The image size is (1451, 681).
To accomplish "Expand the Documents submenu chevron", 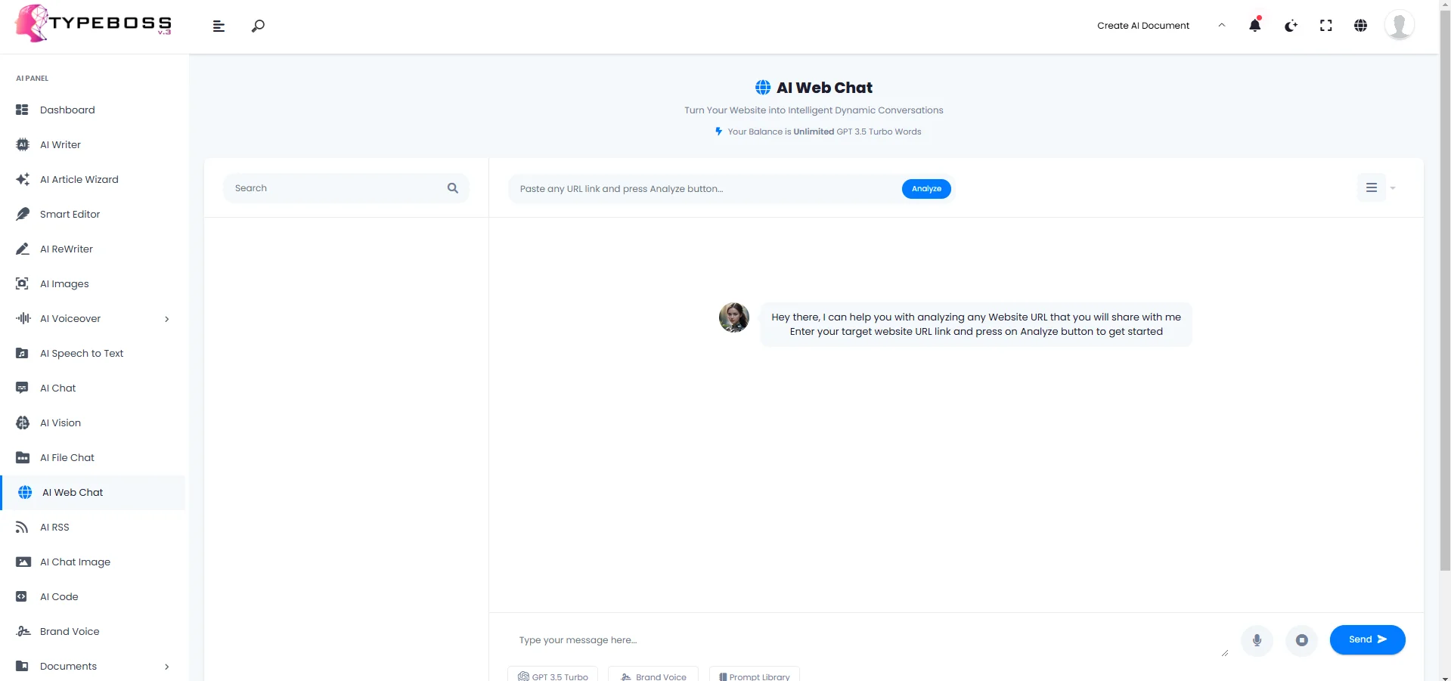I will tap(166, 667).
